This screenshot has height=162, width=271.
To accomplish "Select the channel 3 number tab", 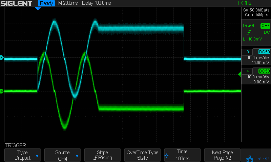I will (248, 52).
